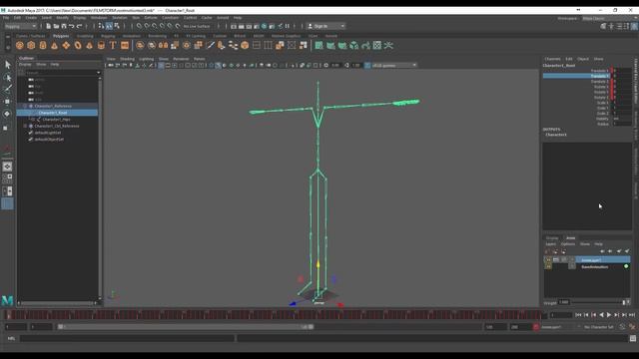Toggle four view layout

pos(7,179)
